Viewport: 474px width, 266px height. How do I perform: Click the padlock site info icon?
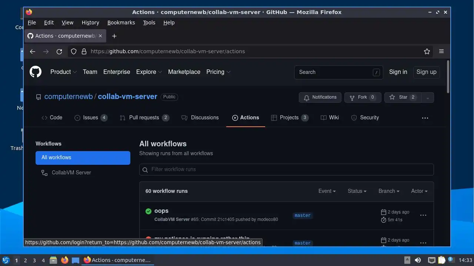(x=84, y=51)
